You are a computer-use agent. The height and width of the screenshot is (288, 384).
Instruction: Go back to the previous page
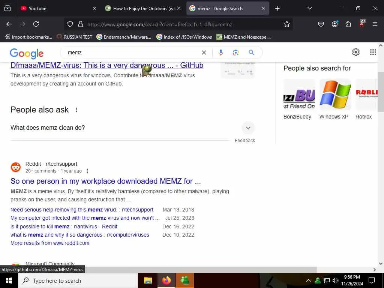[9, 24]
